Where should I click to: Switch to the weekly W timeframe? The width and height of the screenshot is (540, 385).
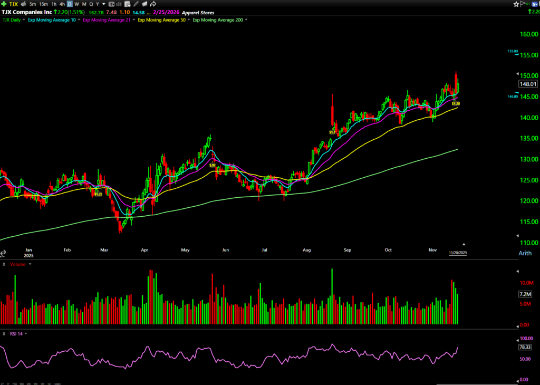77,4
